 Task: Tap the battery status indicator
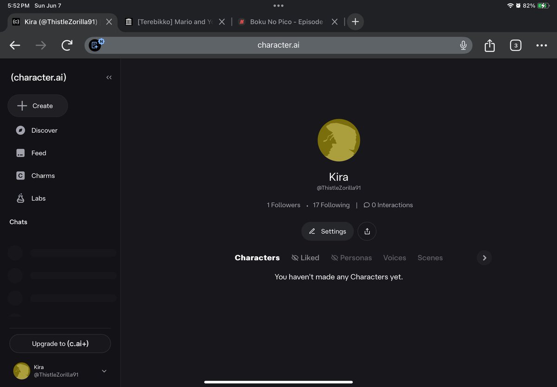543,6
